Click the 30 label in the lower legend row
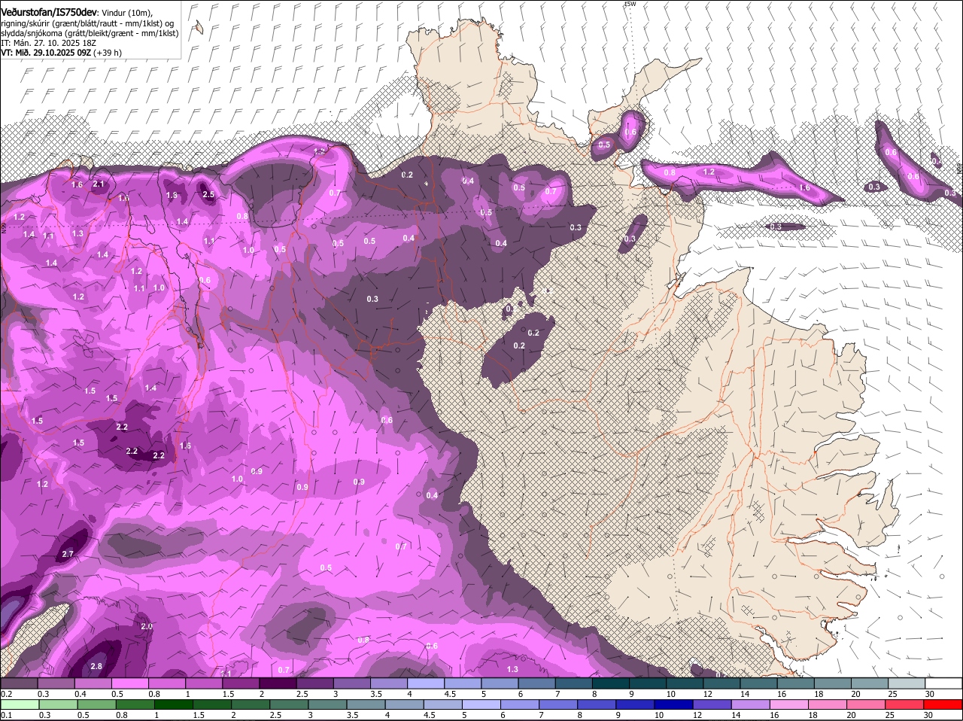The width and height of the screenshot is (963, 721). pos(928,715)
